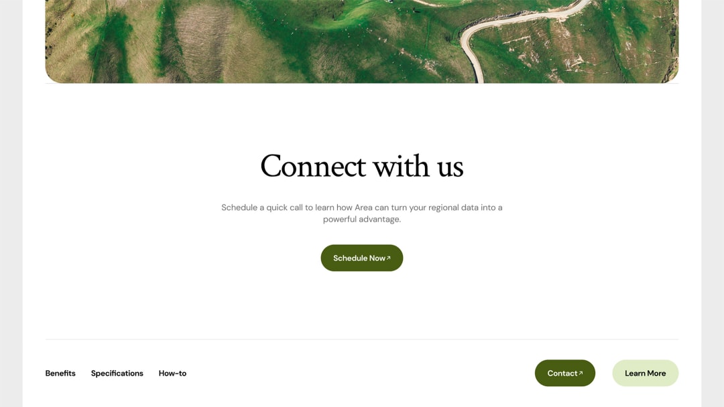724x407 pixels.
Task: Click the Schedule Now button
Action: [362, 258]
